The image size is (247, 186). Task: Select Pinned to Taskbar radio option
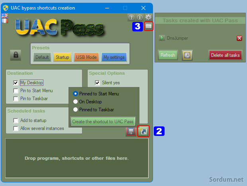[75, 110]
